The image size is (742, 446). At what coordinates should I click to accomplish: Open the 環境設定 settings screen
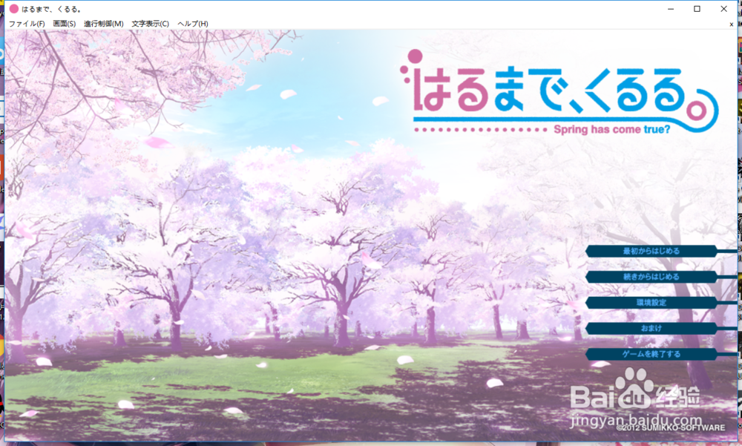(x=653, y=302)
